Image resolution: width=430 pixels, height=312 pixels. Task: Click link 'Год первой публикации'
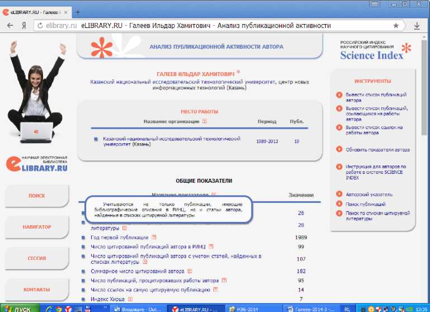click(120, 238)
